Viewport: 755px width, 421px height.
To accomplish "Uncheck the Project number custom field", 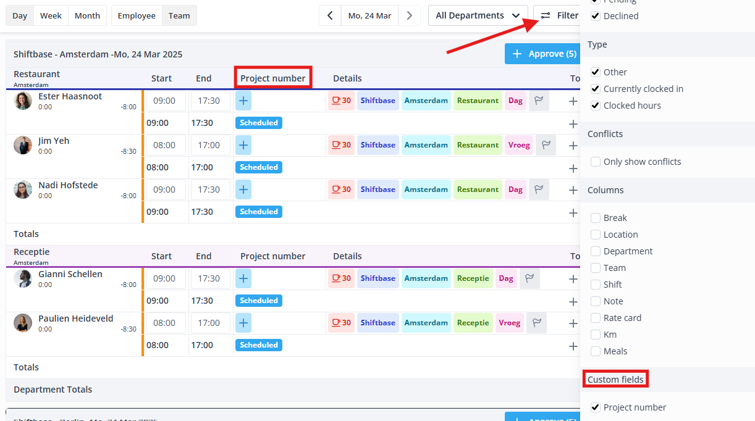I will click(x=595, y=407).
